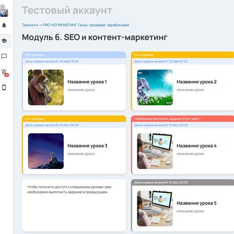
Task: Click the mobile phone icon in sidebar
Action: click(x=4, y=88)
